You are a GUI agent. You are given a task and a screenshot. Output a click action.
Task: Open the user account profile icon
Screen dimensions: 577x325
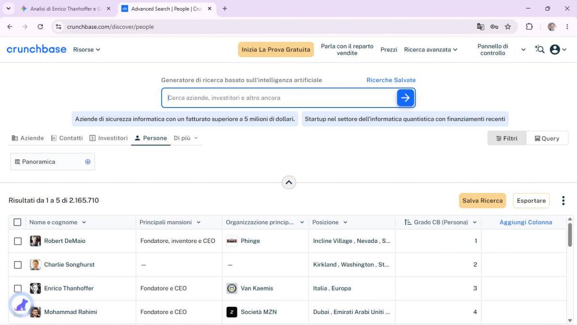pos(555,49)
